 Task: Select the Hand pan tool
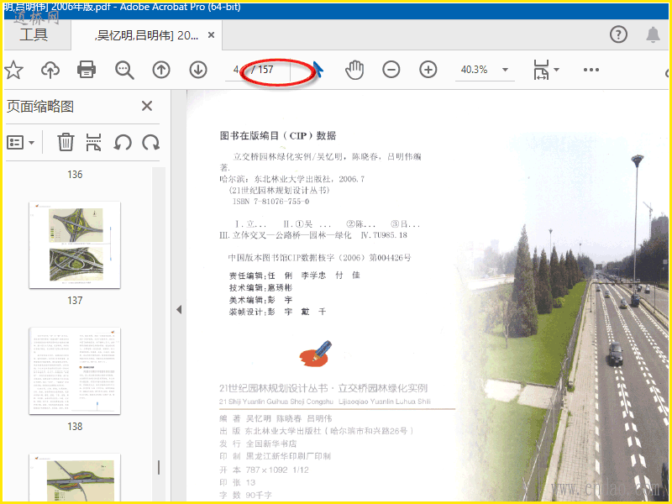tap(354, 70)
